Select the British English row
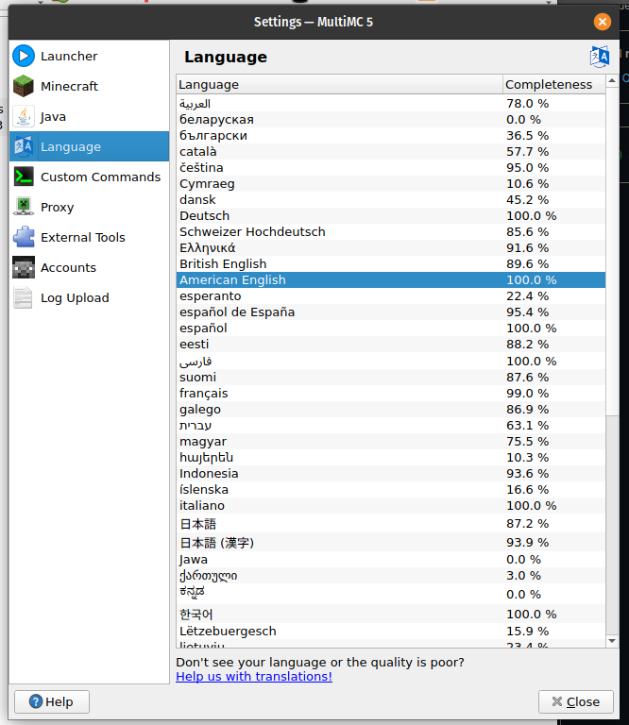The width and height of the screenshot is (629, 725). pos(391,264)
